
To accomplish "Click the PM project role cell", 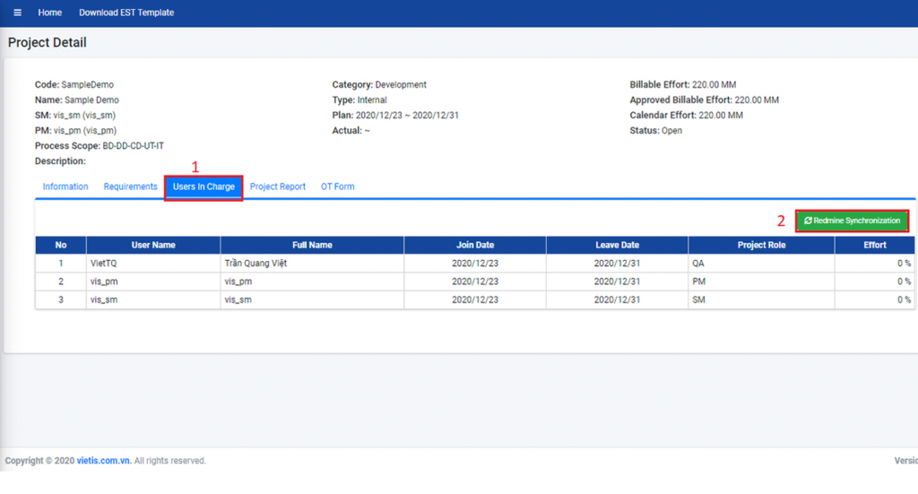I will (x=761, y=282).
